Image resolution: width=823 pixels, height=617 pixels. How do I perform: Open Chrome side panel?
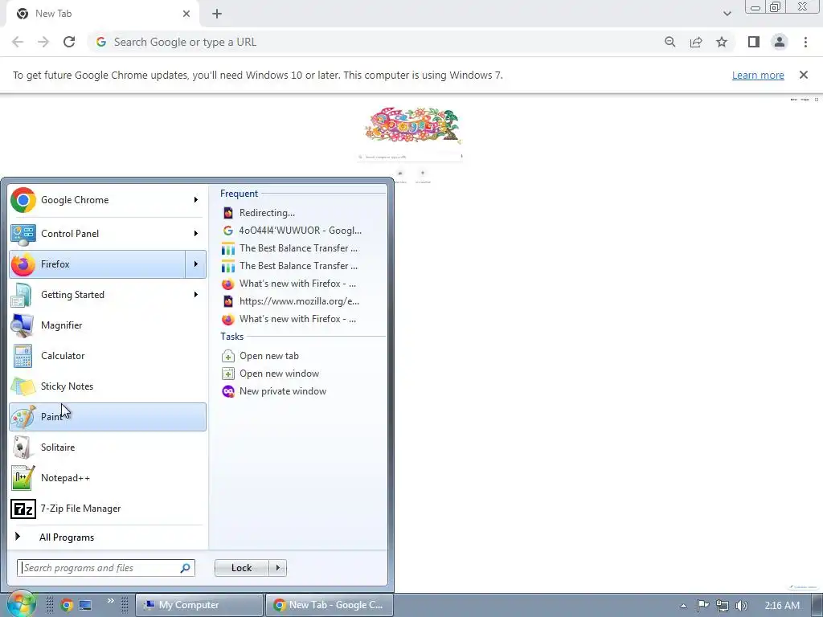click(754, 42)
